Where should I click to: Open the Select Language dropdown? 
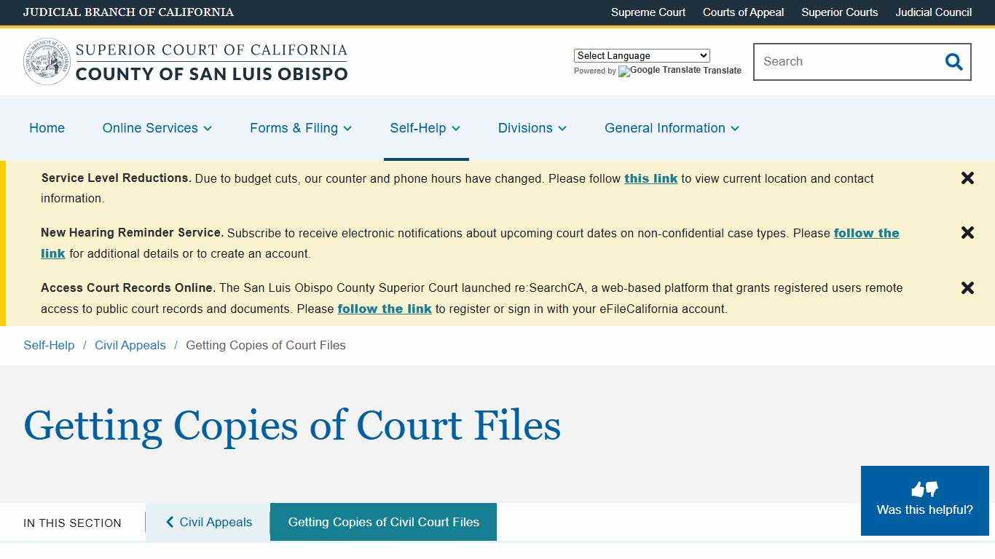(641, 55)
